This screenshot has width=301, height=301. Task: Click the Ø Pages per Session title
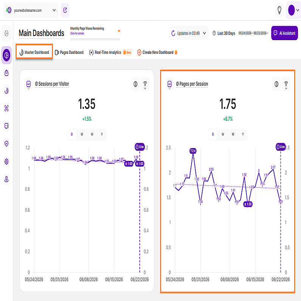click(x=192, y=84)
